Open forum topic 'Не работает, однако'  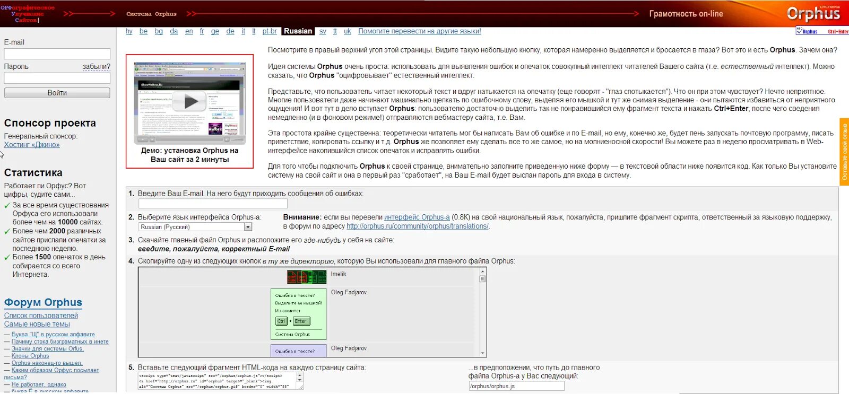click(39, 384)
